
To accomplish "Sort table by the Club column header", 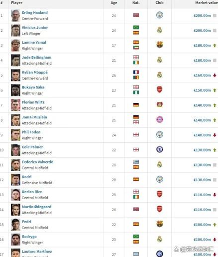I will click(x=159, y=2).
